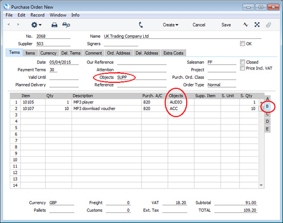Cancel the purchase order changes
The image size is (283, 223).
[199, 25]
